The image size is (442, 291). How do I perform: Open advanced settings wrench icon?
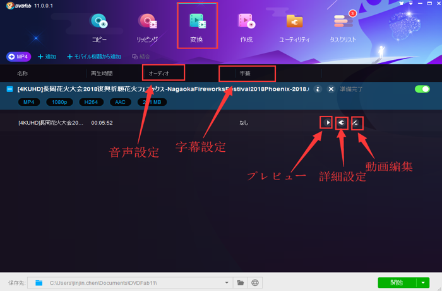tap(342, 123)
